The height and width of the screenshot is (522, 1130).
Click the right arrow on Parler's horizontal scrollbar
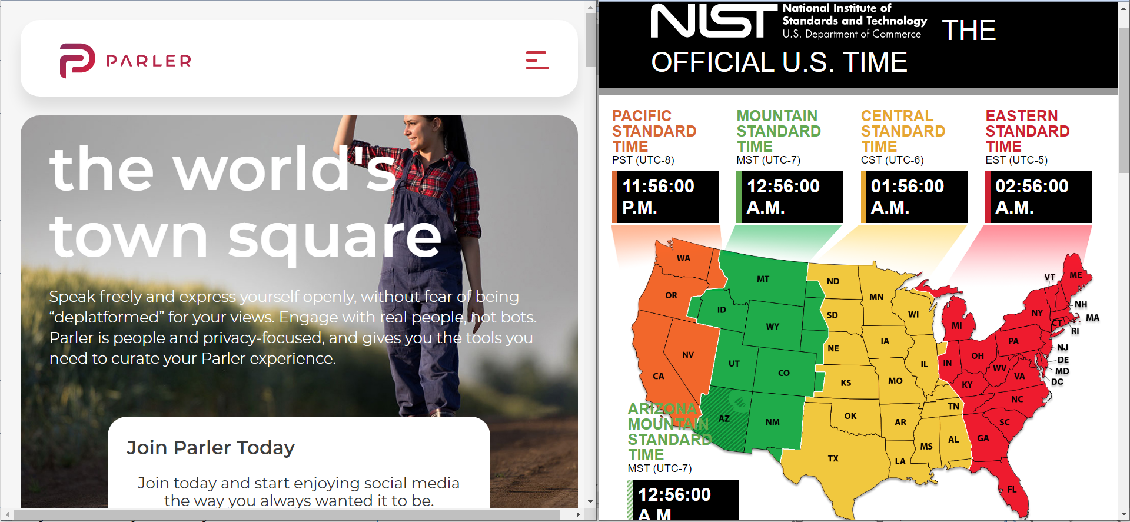tap(578, 514)
